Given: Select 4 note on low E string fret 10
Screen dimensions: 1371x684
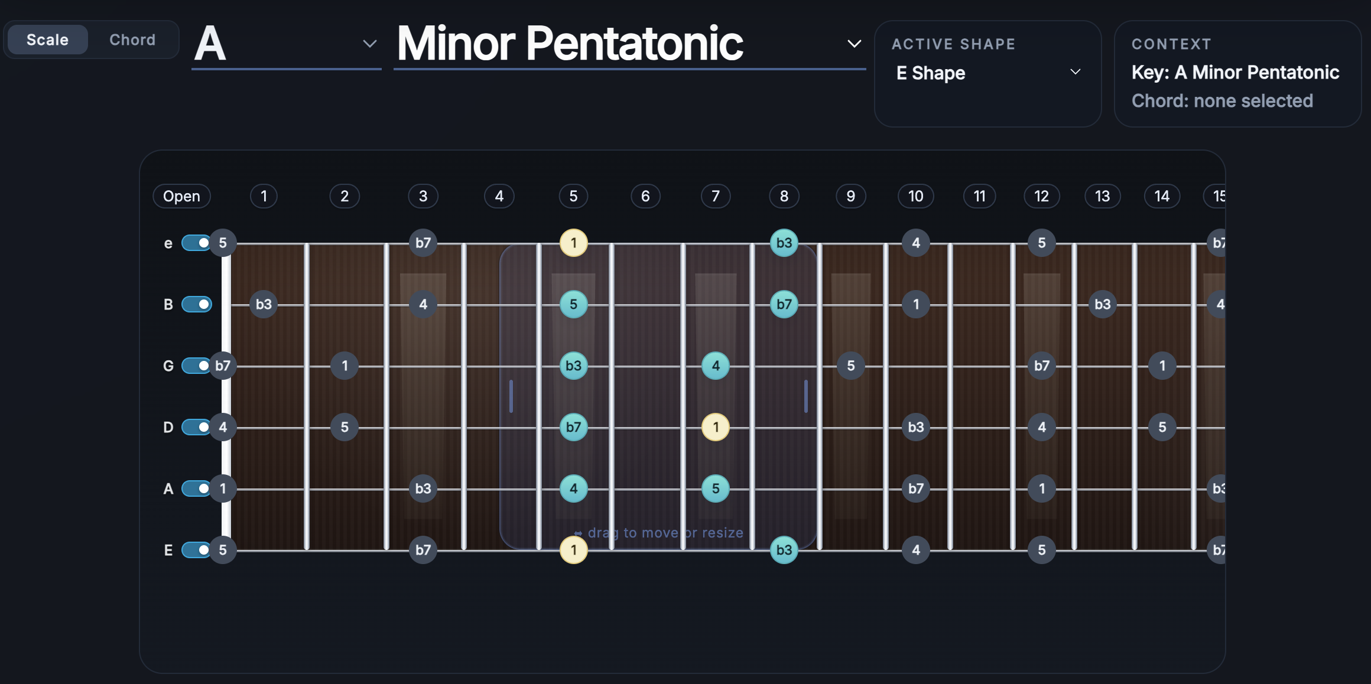Looking at the screenshot, I should pyautogui.click(x=916, y=550).
